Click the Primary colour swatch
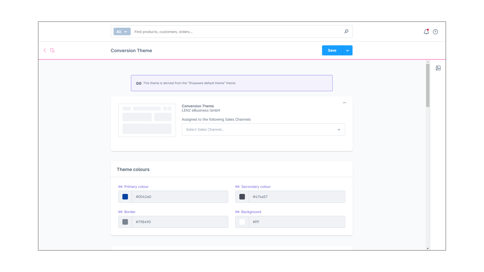 coord(125,197)
